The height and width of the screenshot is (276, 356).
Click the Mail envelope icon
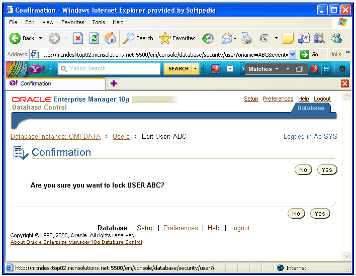(227, 38)
